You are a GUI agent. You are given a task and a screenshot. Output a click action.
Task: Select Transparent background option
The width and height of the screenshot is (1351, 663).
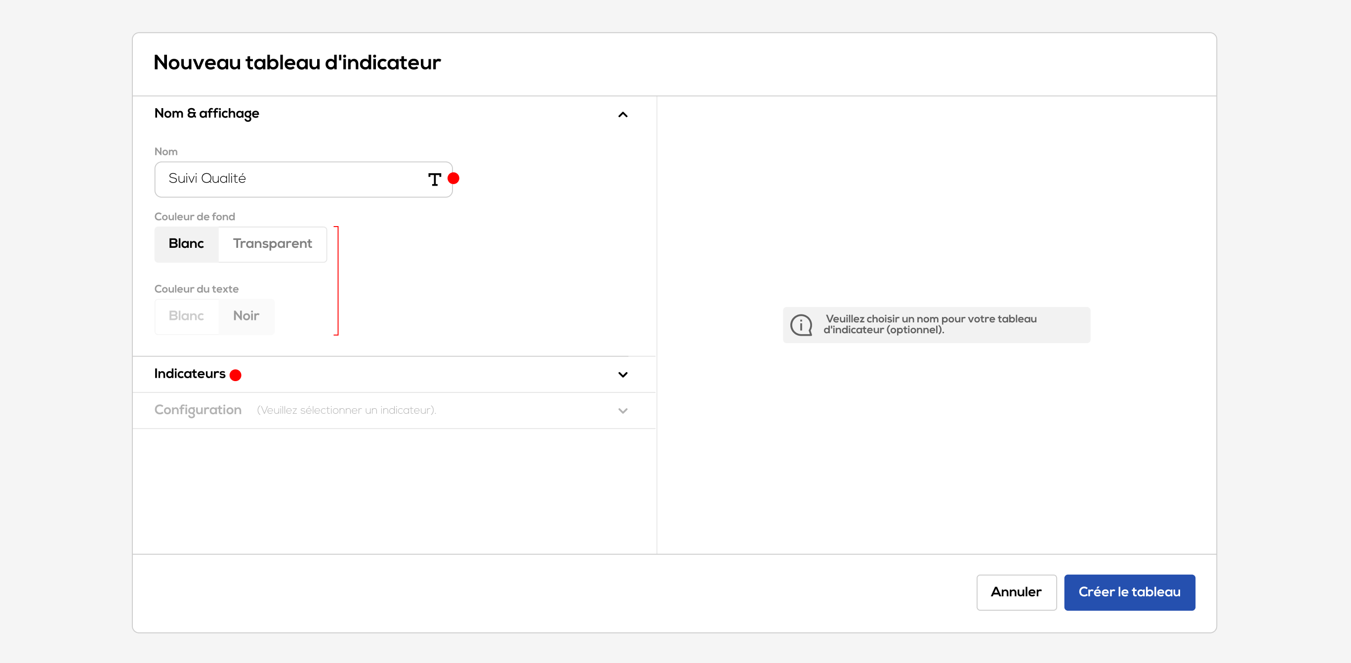[272, 244]
